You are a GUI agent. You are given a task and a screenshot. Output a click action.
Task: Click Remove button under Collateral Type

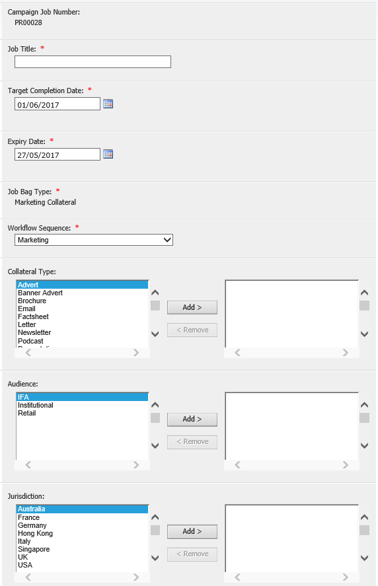point(192,330)
